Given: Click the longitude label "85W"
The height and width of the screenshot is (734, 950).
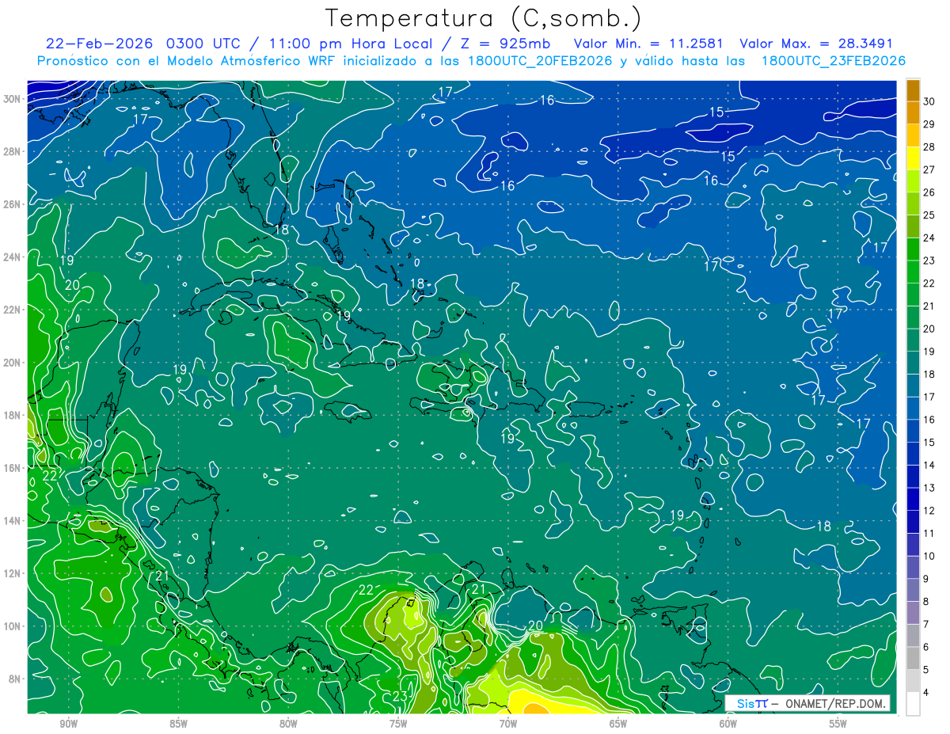Looking at the screenshot, I should click(x=178, y=724).
